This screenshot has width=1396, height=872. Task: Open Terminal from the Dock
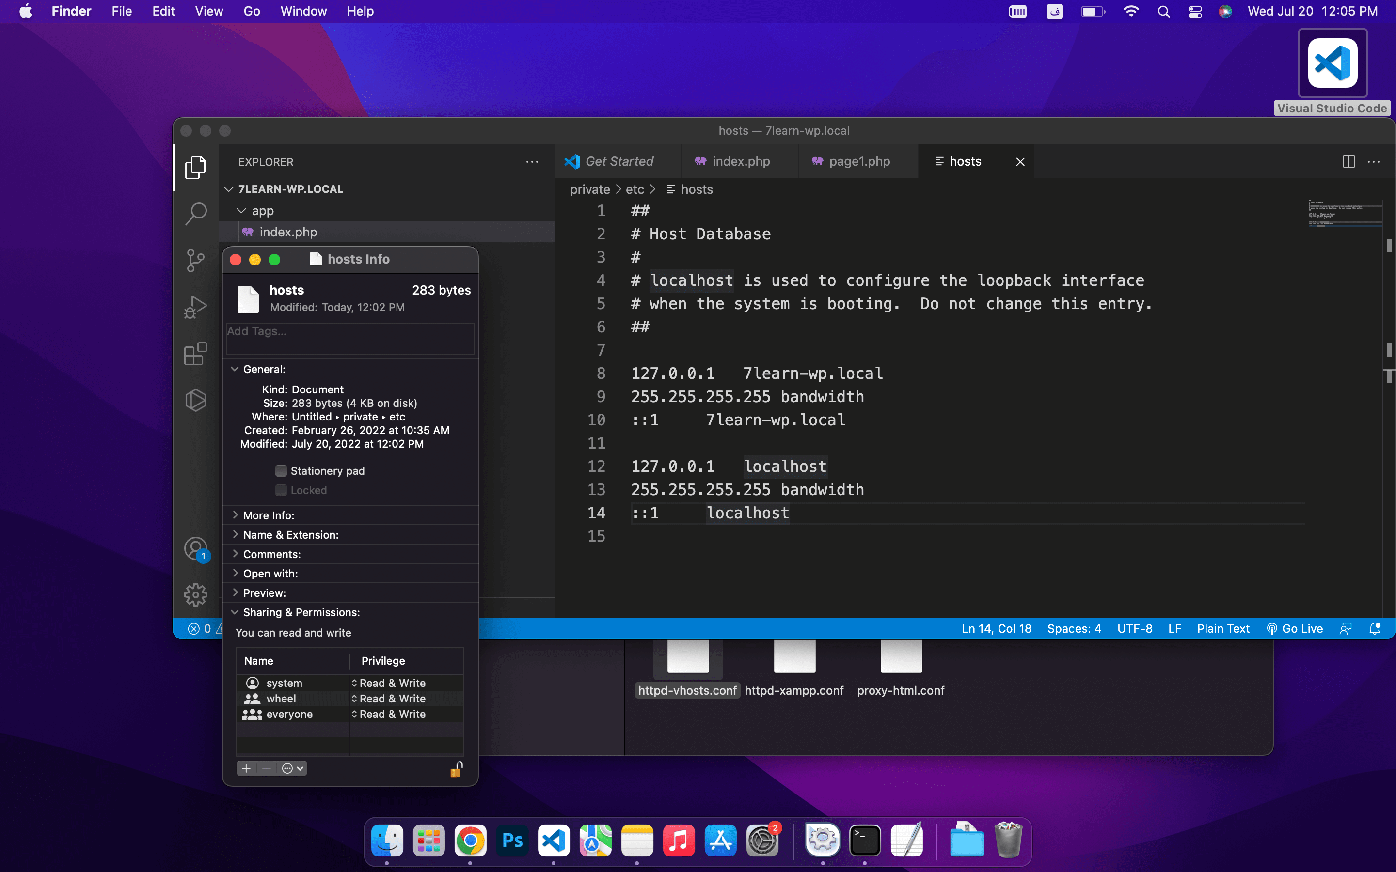point(865,841)
